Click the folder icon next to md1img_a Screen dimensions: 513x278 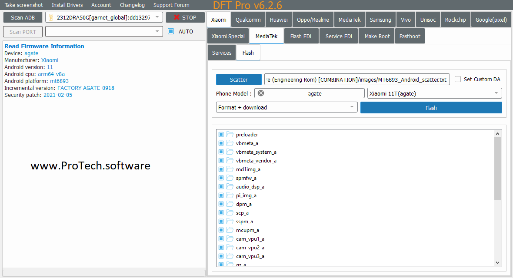pyautogui.click(x=230, y=169)
